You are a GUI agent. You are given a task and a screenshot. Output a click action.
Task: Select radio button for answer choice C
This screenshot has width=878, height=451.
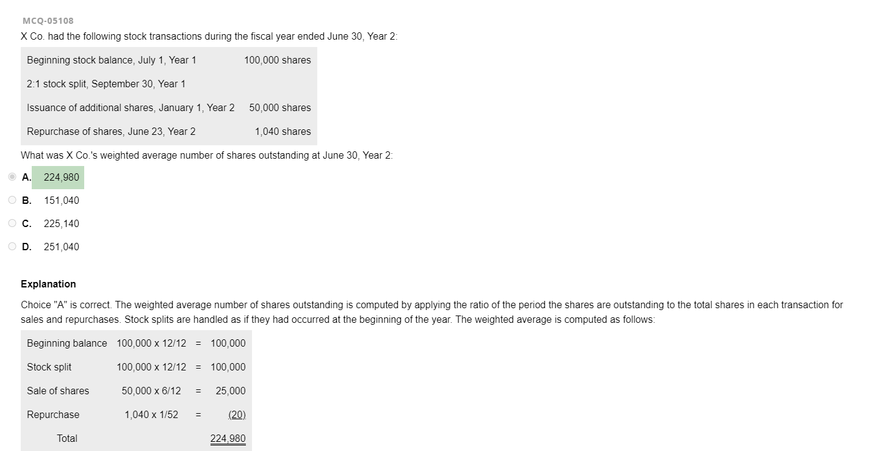point(12,223)
